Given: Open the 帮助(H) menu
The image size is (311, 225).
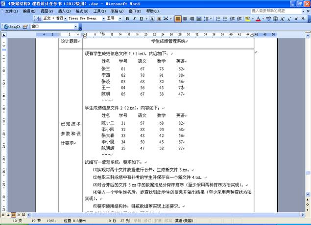Looking at the screenshot, I should (x=152, y=11).
